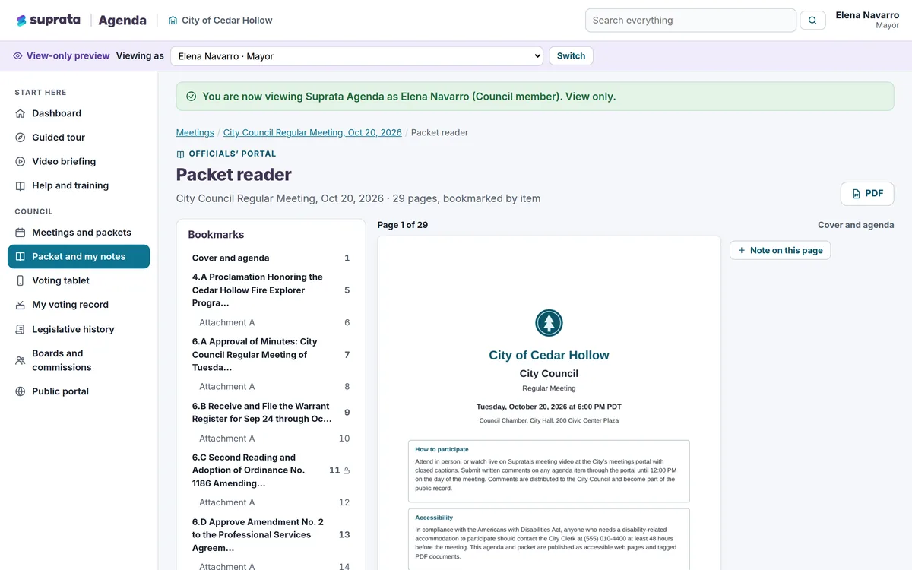Click the Officials' Portal book icon
The width and height of the screenshot is (912, 570).
coord(180,154)
